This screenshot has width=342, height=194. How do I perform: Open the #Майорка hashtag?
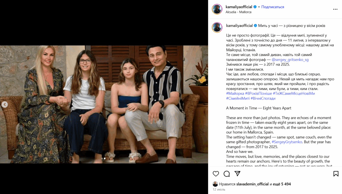click(x=235, y=93)
